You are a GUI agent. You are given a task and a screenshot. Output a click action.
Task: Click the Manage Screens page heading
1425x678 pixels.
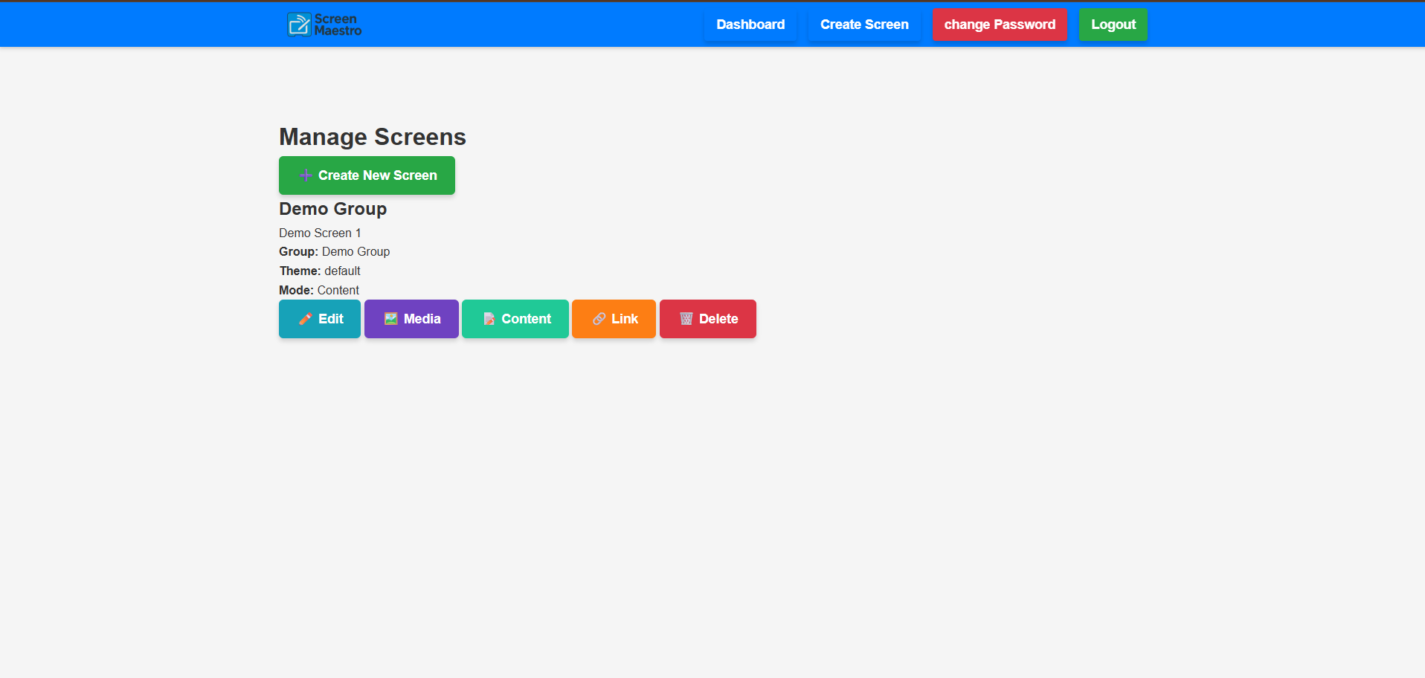pos(372,137)
